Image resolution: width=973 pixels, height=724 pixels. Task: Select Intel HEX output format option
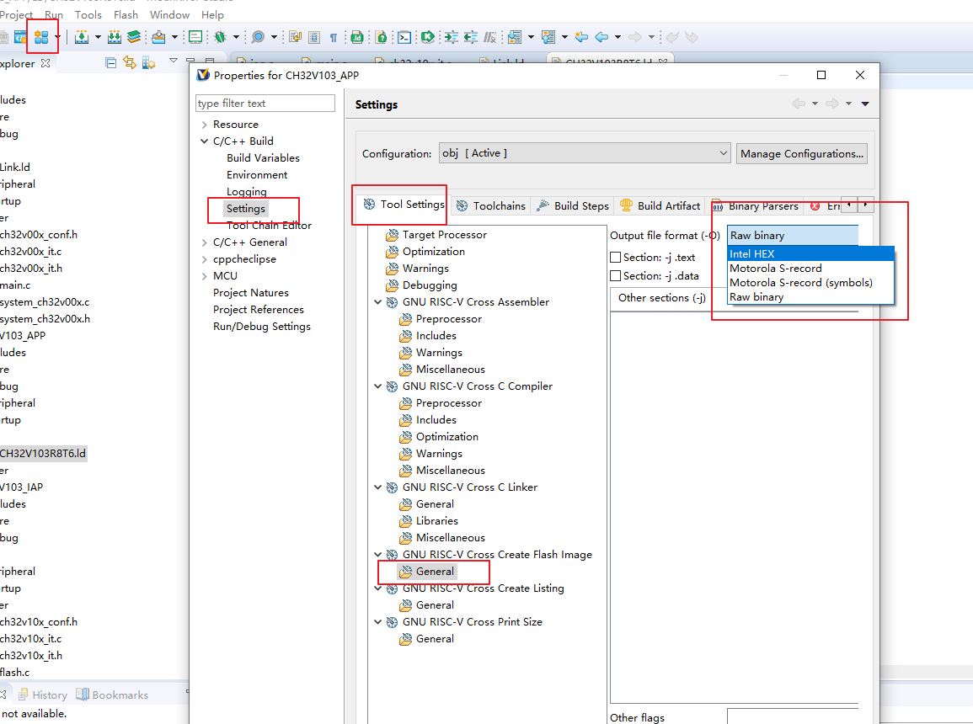click(x=751, y=254)
